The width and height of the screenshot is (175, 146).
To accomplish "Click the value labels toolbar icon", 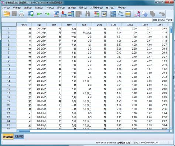I will (x=137, y=14).
